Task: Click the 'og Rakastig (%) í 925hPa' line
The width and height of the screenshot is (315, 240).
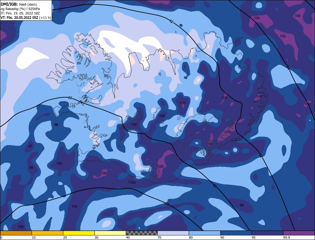Action: 20,9
